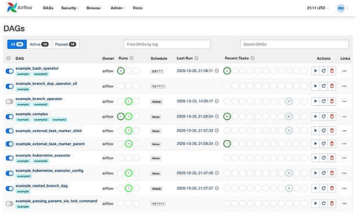356x214 pixels.
Task: Unpause example_passing_params_via_test_command toggle
Action: (x=9, y=204)
